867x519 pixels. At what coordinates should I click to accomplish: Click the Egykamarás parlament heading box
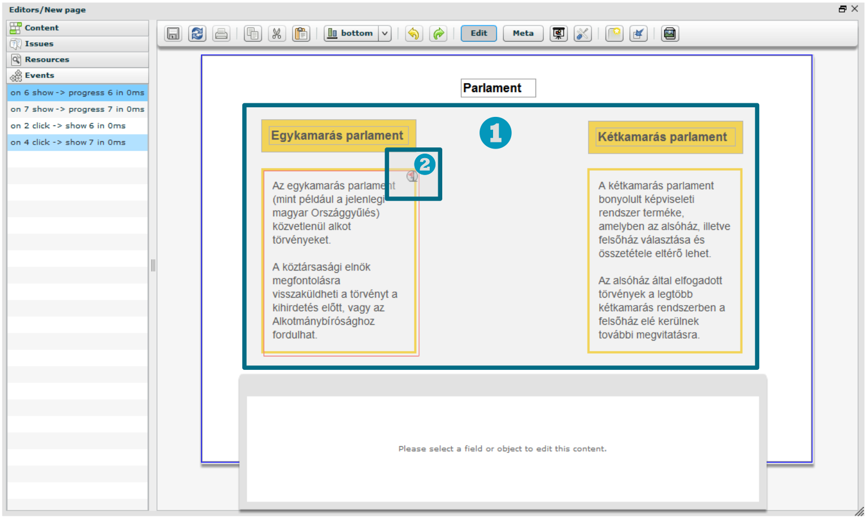pyautogui.click(x=338, y=136)
